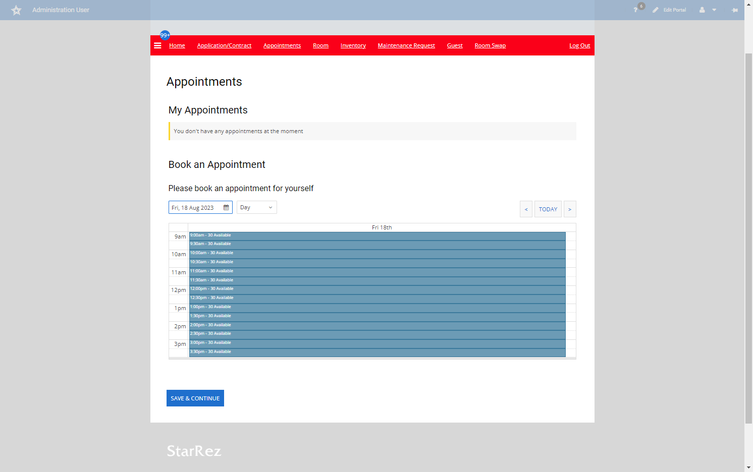Go to the Home menu item
The width and height of the screenshot is (753, 472).
click(177, 45)
